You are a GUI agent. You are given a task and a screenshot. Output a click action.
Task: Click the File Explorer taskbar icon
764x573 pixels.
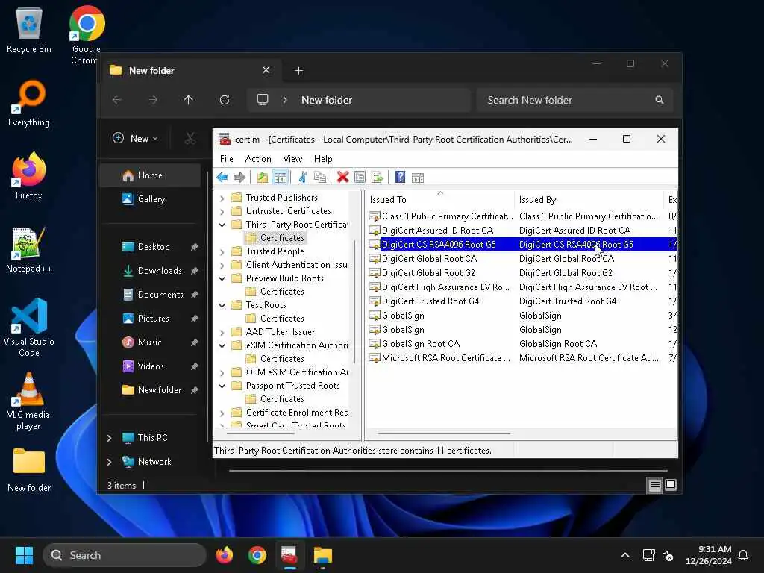pyautogui.click(x=322, y=555)
